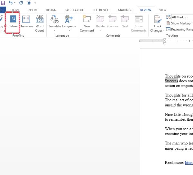Open the Thesaurus tool
Image resolution: width=193 pixels, height=175 pixels.
coord(26,21)
